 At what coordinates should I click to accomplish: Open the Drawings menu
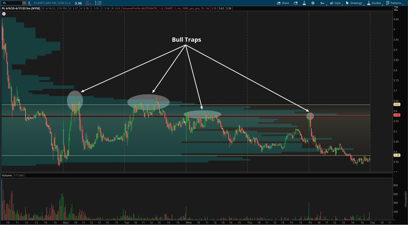pyautogui.click(x=355, y=3)
